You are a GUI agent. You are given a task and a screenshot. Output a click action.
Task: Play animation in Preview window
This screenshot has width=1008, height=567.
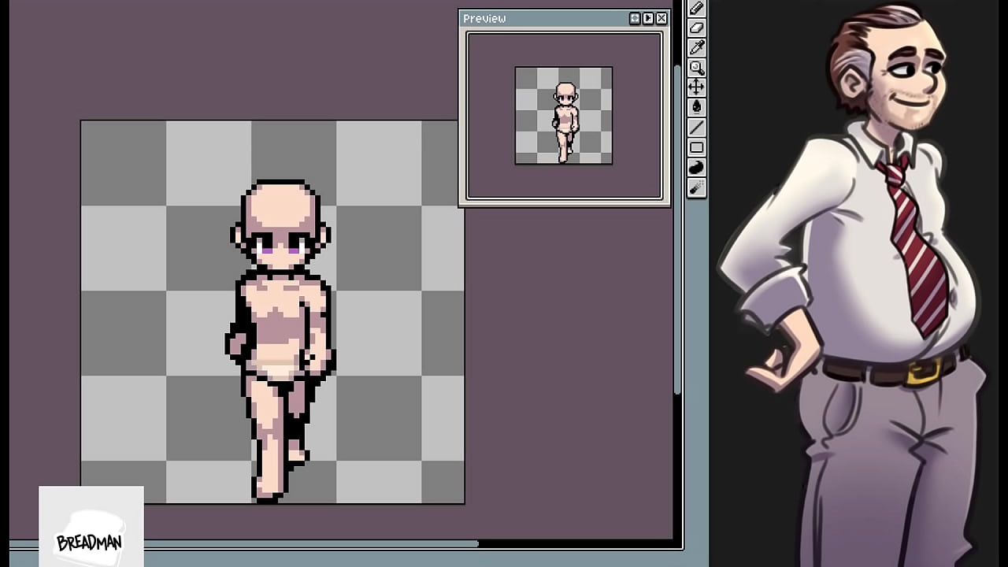click(x=648, y=18)
